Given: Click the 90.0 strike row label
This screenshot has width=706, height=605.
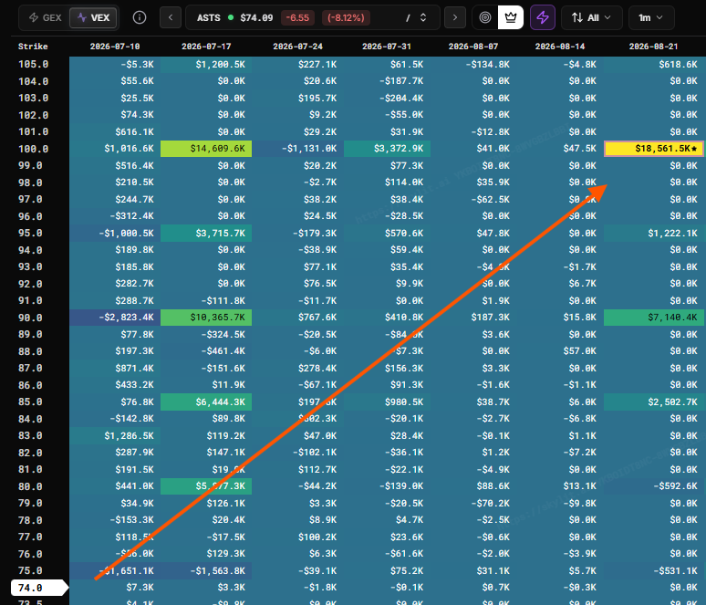Looking at the screenshot, I should click(30, 318).
